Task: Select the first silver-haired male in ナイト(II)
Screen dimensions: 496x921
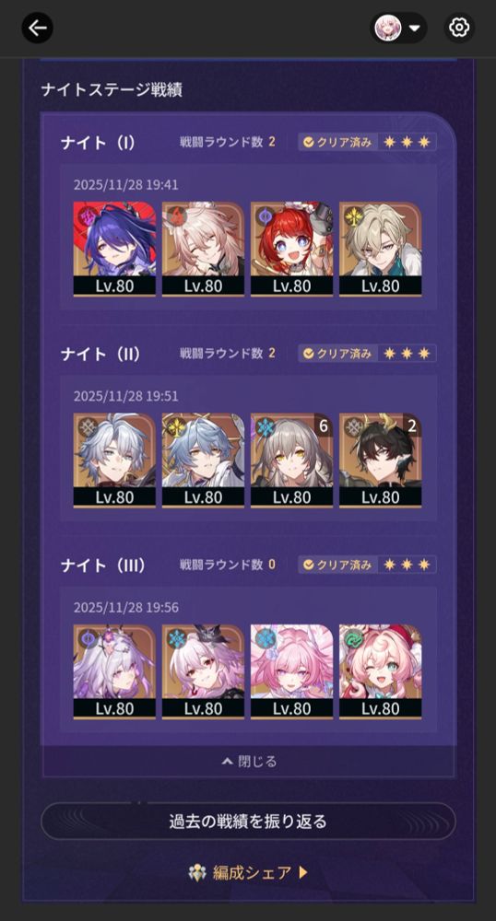Action: point(114,460)
